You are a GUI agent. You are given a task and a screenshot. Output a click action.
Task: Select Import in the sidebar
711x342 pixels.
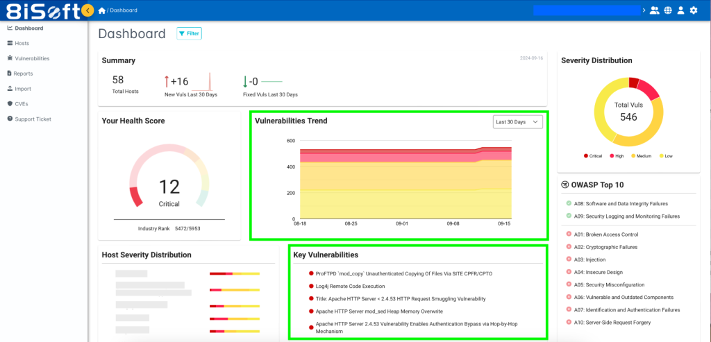[23, 89]
